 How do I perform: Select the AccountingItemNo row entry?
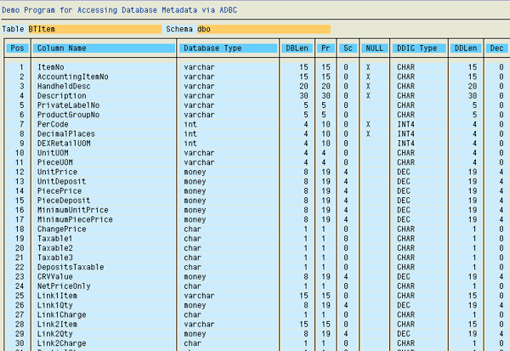(73, 76)
